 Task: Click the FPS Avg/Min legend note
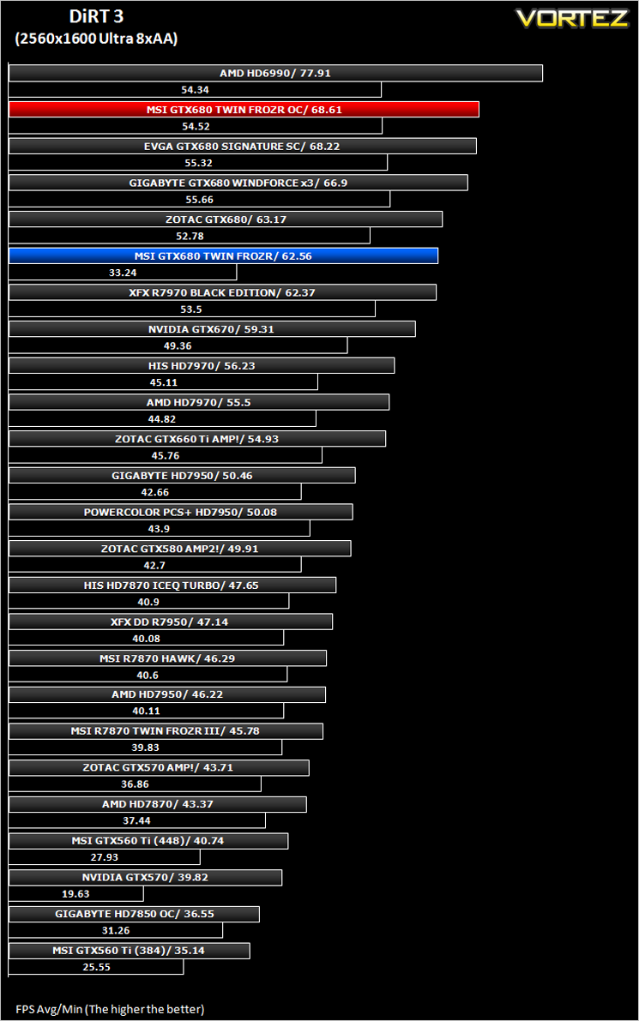[110, 1009]
